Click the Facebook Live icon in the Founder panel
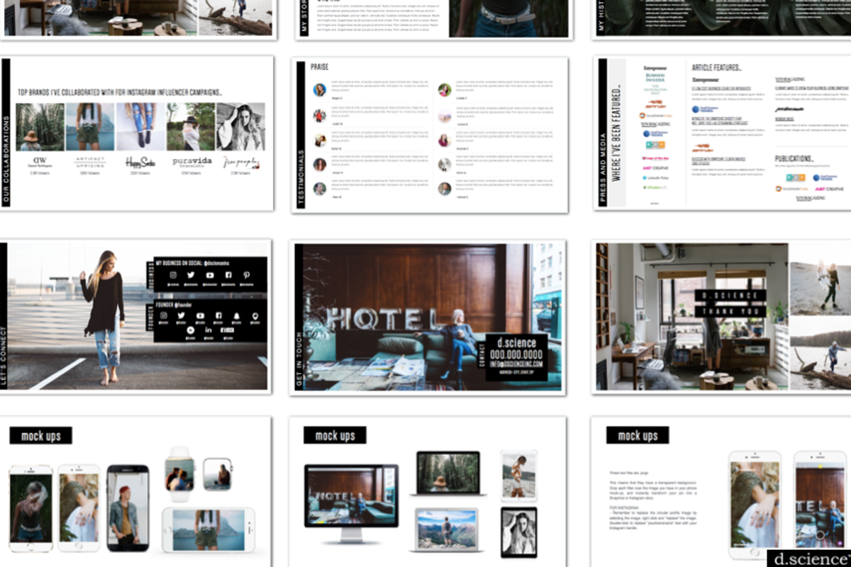Viewport: 851px width, 567px height. (228, 330)
